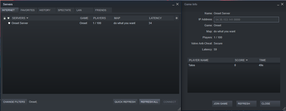Click the plus icon to add column

click(x=177, y=18)
